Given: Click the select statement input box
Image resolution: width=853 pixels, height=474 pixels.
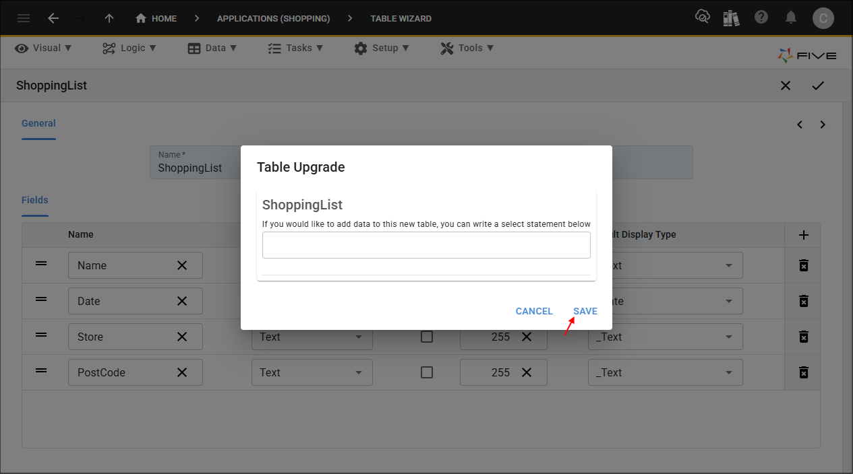Looking at the screenshot, I should coord(426,245).
